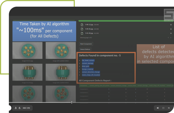Click the file icon next to 9-40-46.jpg
The width and height of the screenshot is (174, 113).
(82, 29)
